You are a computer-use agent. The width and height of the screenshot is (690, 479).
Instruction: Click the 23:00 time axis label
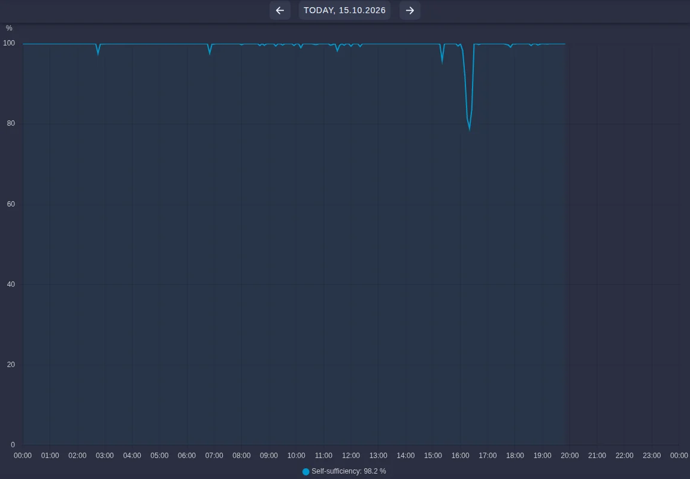click(x=652, y=456)
